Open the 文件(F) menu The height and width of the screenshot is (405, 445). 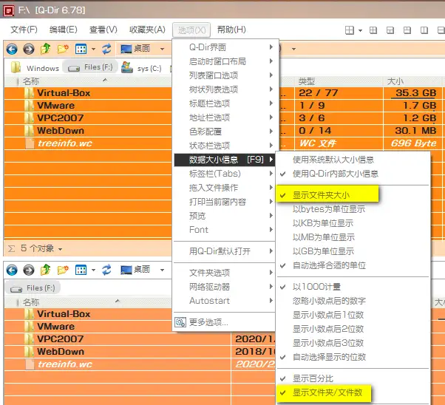(x=24, y=30)
